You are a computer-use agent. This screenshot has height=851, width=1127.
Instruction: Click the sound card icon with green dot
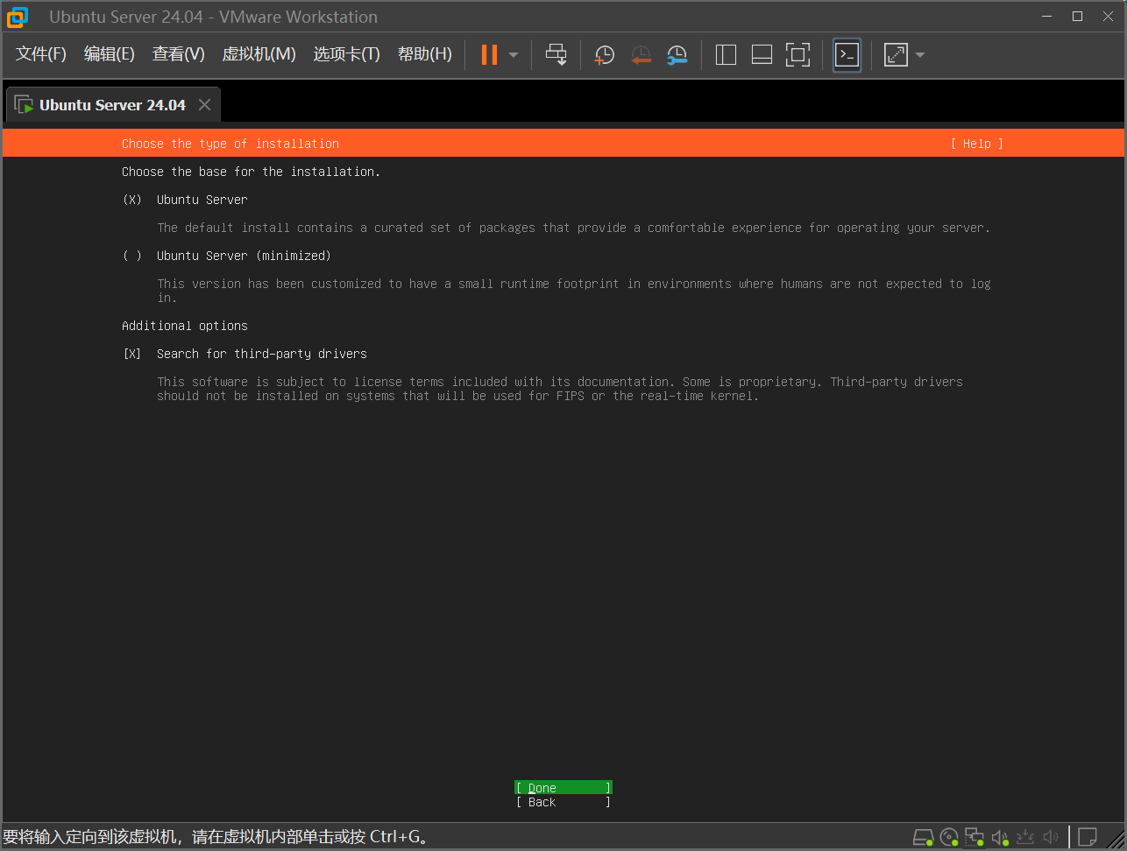(x=1001, y=838)
